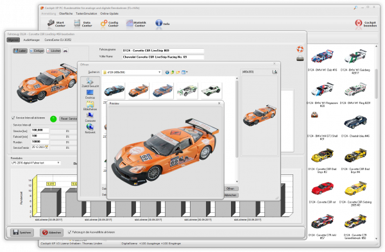The image size is (385, 252).
Task: Select black-blue car thumbnail in file dialog
Action: (x=114, y=90)
